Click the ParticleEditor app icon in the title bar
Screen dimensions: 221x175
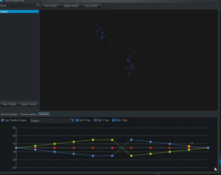(x=1, y=1)
